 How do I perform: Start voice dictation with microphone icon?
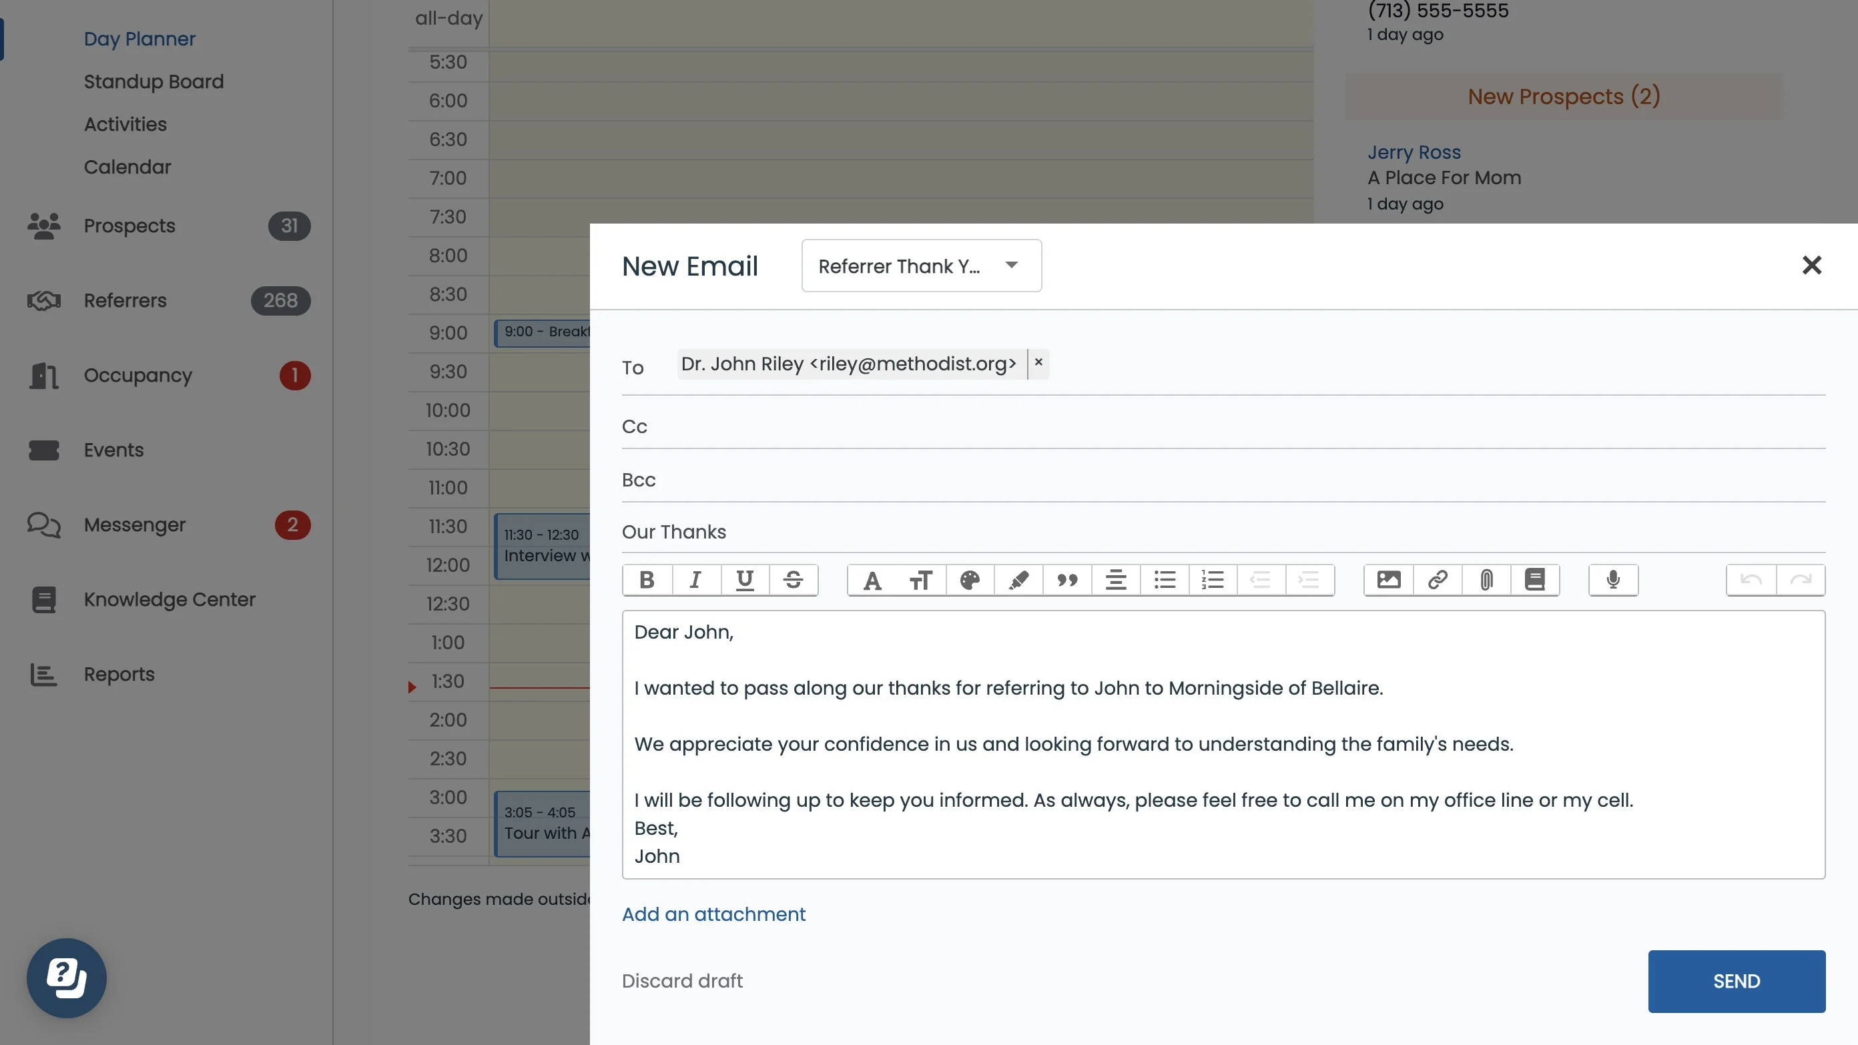(x=1613, y=580)
